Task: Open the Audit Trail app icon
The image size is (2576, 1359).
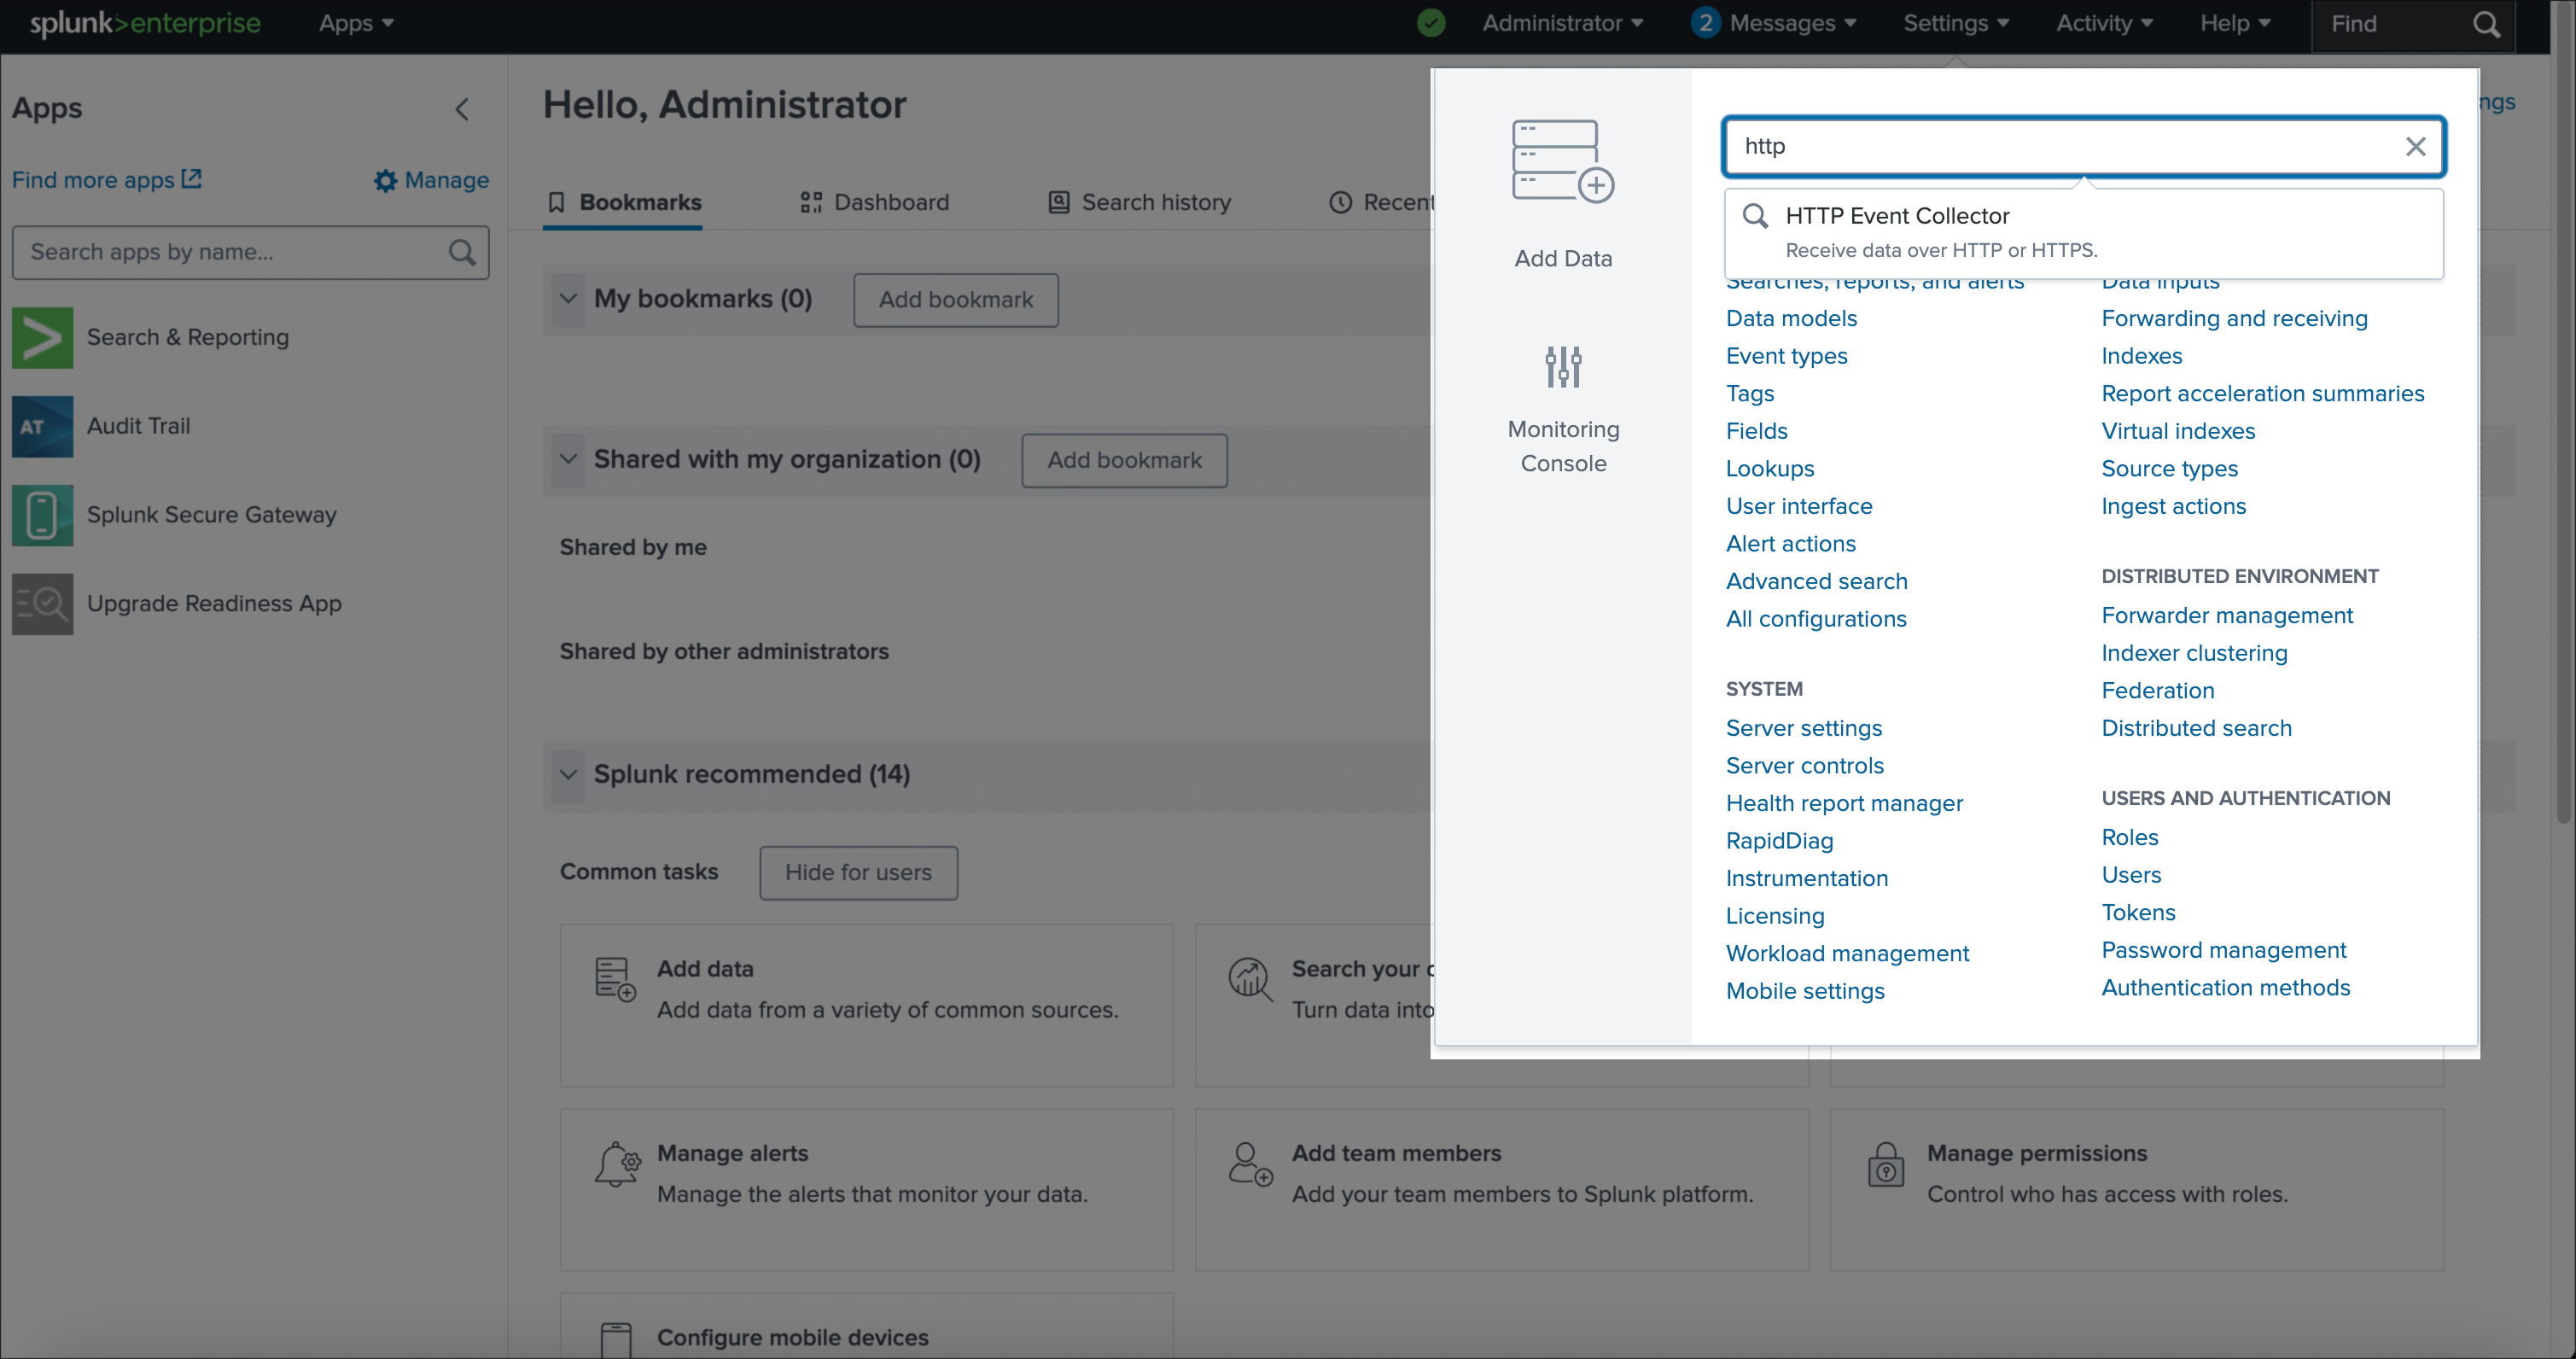Action: point(42,427)
